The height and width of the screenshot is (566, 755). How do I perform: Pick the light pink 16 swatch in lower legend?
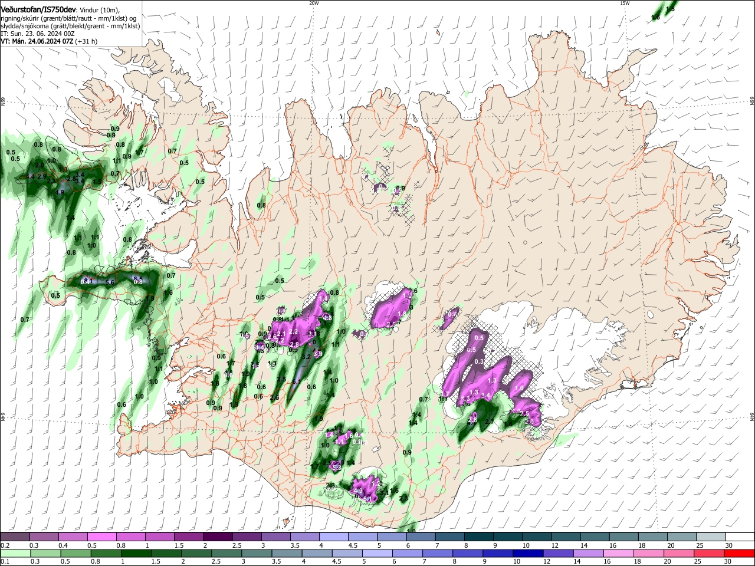click(x=618, y=553)
